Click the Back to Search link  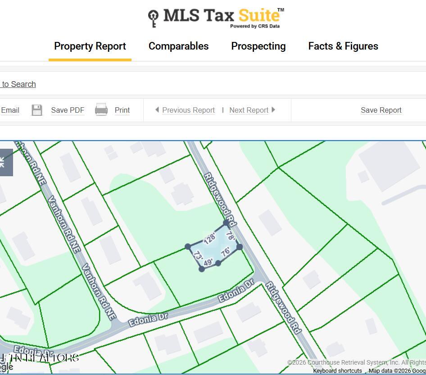point(18,84)
